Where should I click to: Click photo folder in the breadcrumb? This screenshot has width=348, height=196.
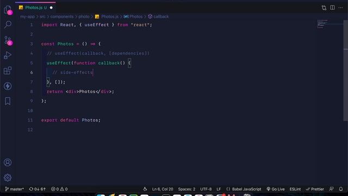coord(84,17)
